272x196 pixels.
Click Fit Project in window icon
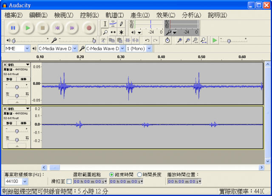203,41
